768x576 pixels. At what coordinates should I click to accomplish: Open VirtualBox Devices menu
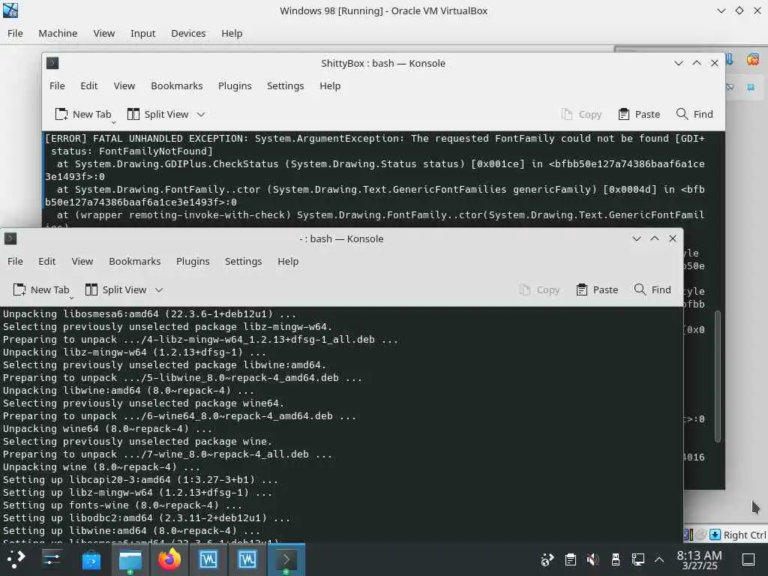[x=188, y=33]
